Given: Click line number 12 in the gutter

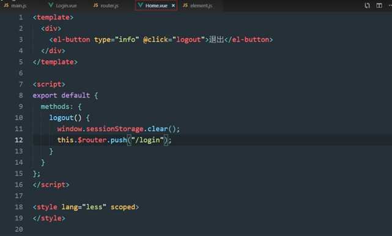Looking at the screenshot, I should [x=19, y=140].
